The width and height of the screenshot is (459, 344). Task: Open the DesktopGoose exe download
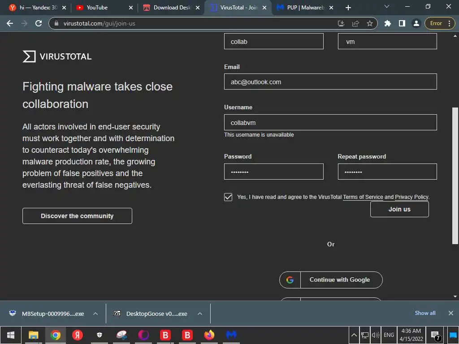coord(151,314)
